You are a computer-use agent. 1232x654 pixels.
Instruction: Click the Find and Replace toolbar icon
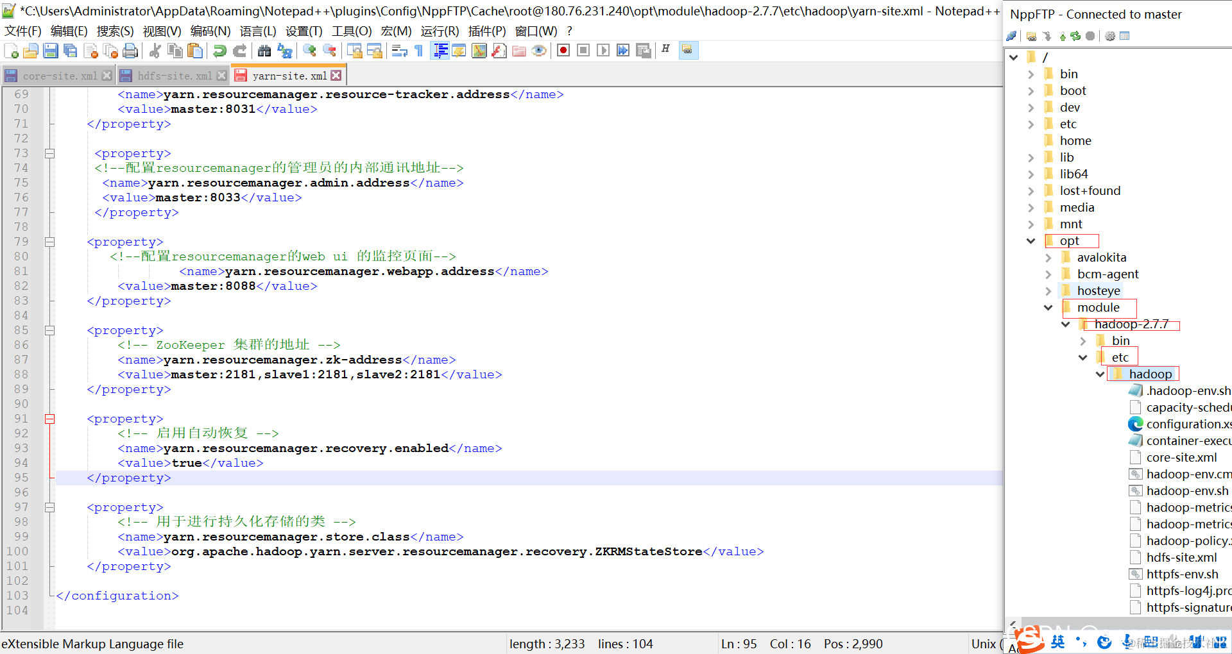pyautogui.click(x=284, y=51)
